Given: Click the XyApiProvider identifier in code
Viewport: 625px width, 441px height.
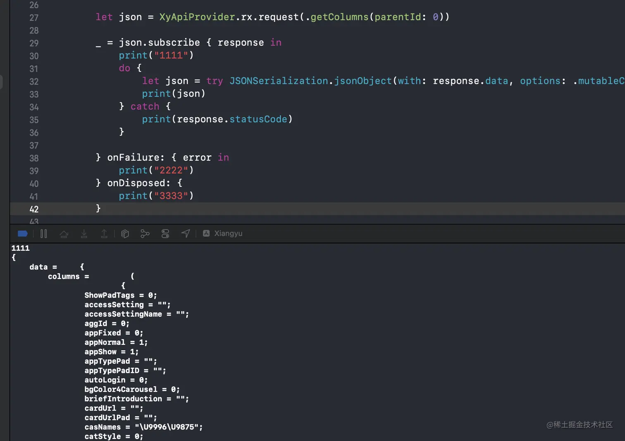Looking at the screenshot, I should tap(197, 17).
